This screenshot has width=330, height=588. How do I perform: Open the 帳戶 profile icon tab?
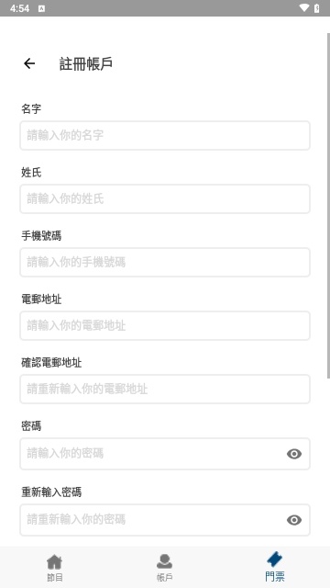[x=164, y=561]
